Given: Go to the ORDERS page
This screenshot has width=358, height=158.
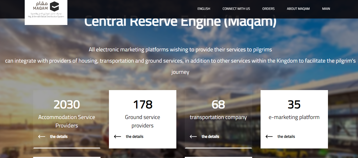Looking at the screenshot, I should coord(268,9).
